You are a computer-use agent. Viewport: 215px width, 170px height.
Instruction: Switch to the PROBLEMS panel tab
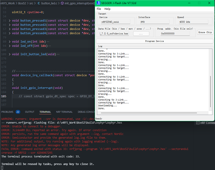[7, 112]
